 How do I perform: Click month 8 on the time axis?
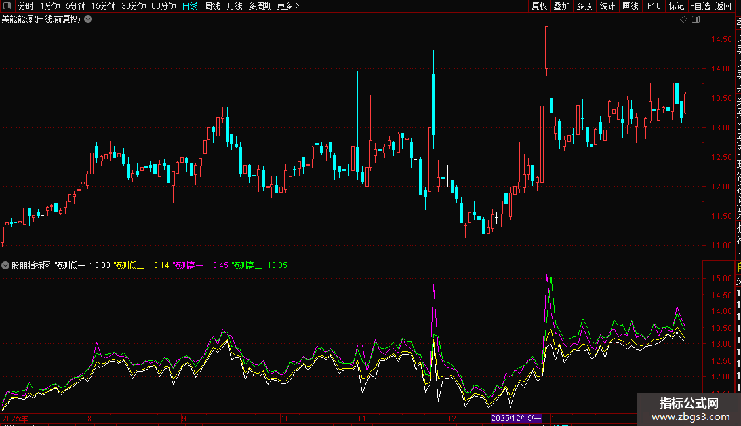(x=89, y=418)
